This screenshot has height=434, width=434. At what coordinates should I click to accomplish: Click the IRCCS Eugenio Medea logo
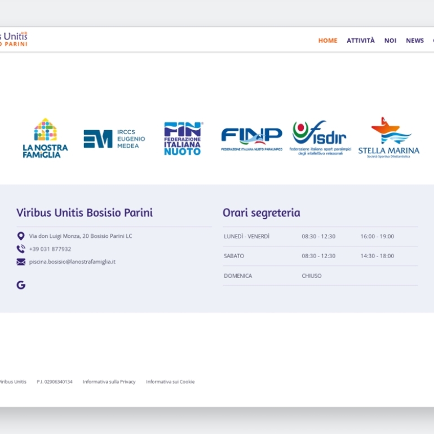coord(114,139)
